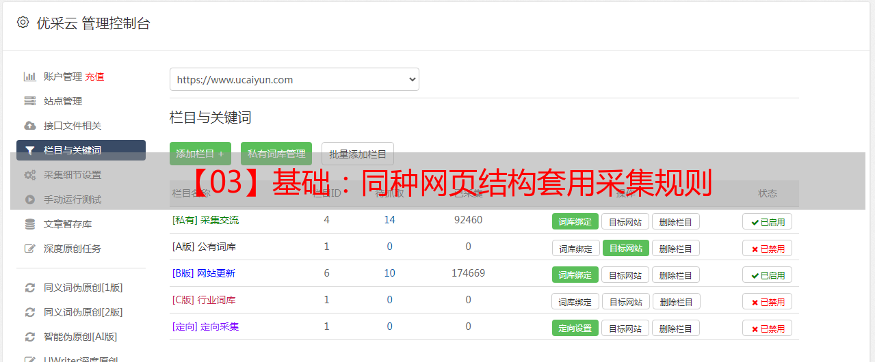
Task: Click the refresh icon for 同义词伪原创[1版]
Action: (29, 288)
